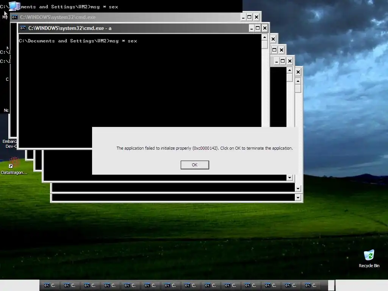This screenshot has width=388, height=291.
Task: Open system menu icon of 'cmd.exe - a' window
Action: 23,28
